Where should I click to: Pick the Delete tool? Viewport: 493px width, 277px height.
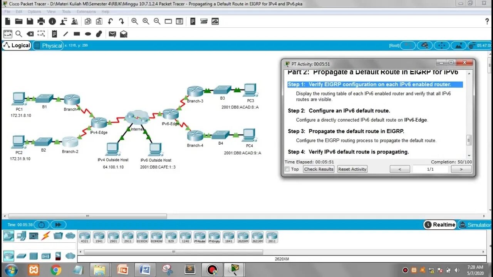click(x=30, y=34)
